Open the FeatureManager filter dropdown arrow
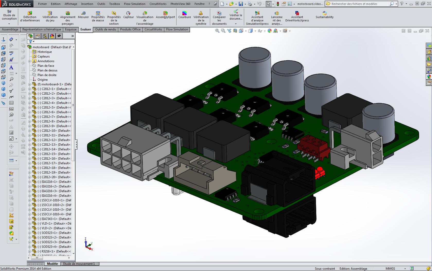This screenshot has width=432, height=271. (x=33, y=42)
